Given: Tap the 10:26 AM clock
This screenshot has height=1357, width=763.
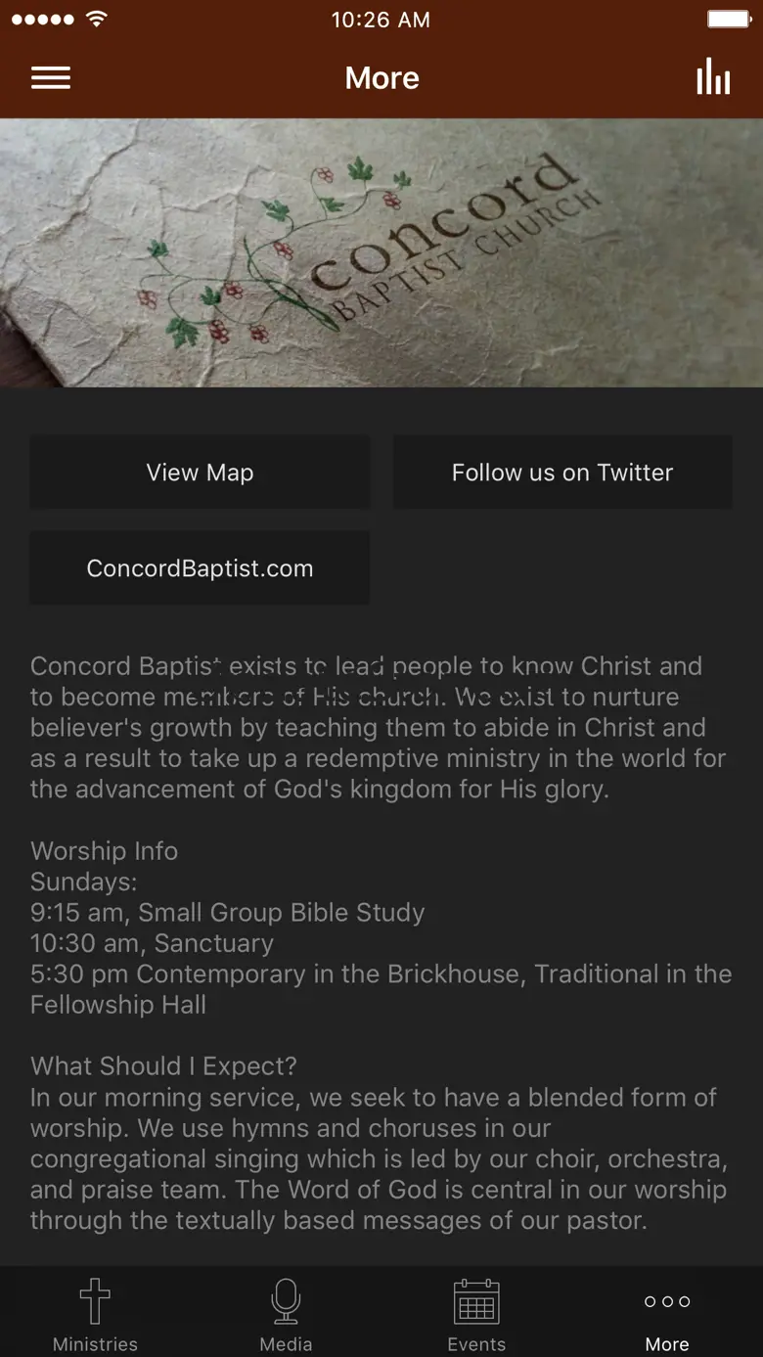Looking at the screenshot, I should (x=381, y=20).
